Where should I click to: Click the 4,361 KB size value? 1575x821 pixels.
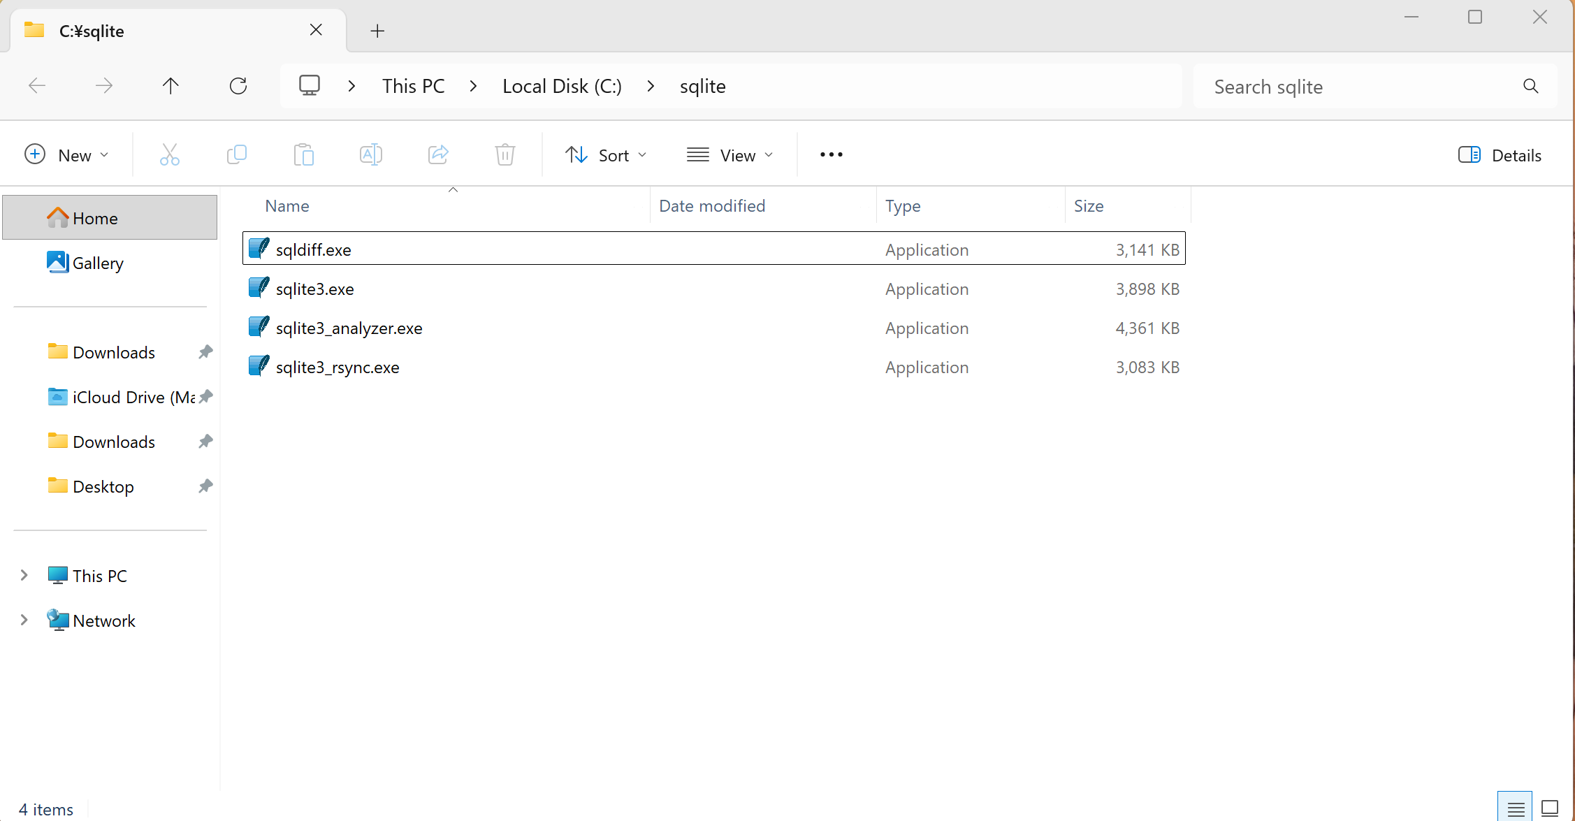1147,328
